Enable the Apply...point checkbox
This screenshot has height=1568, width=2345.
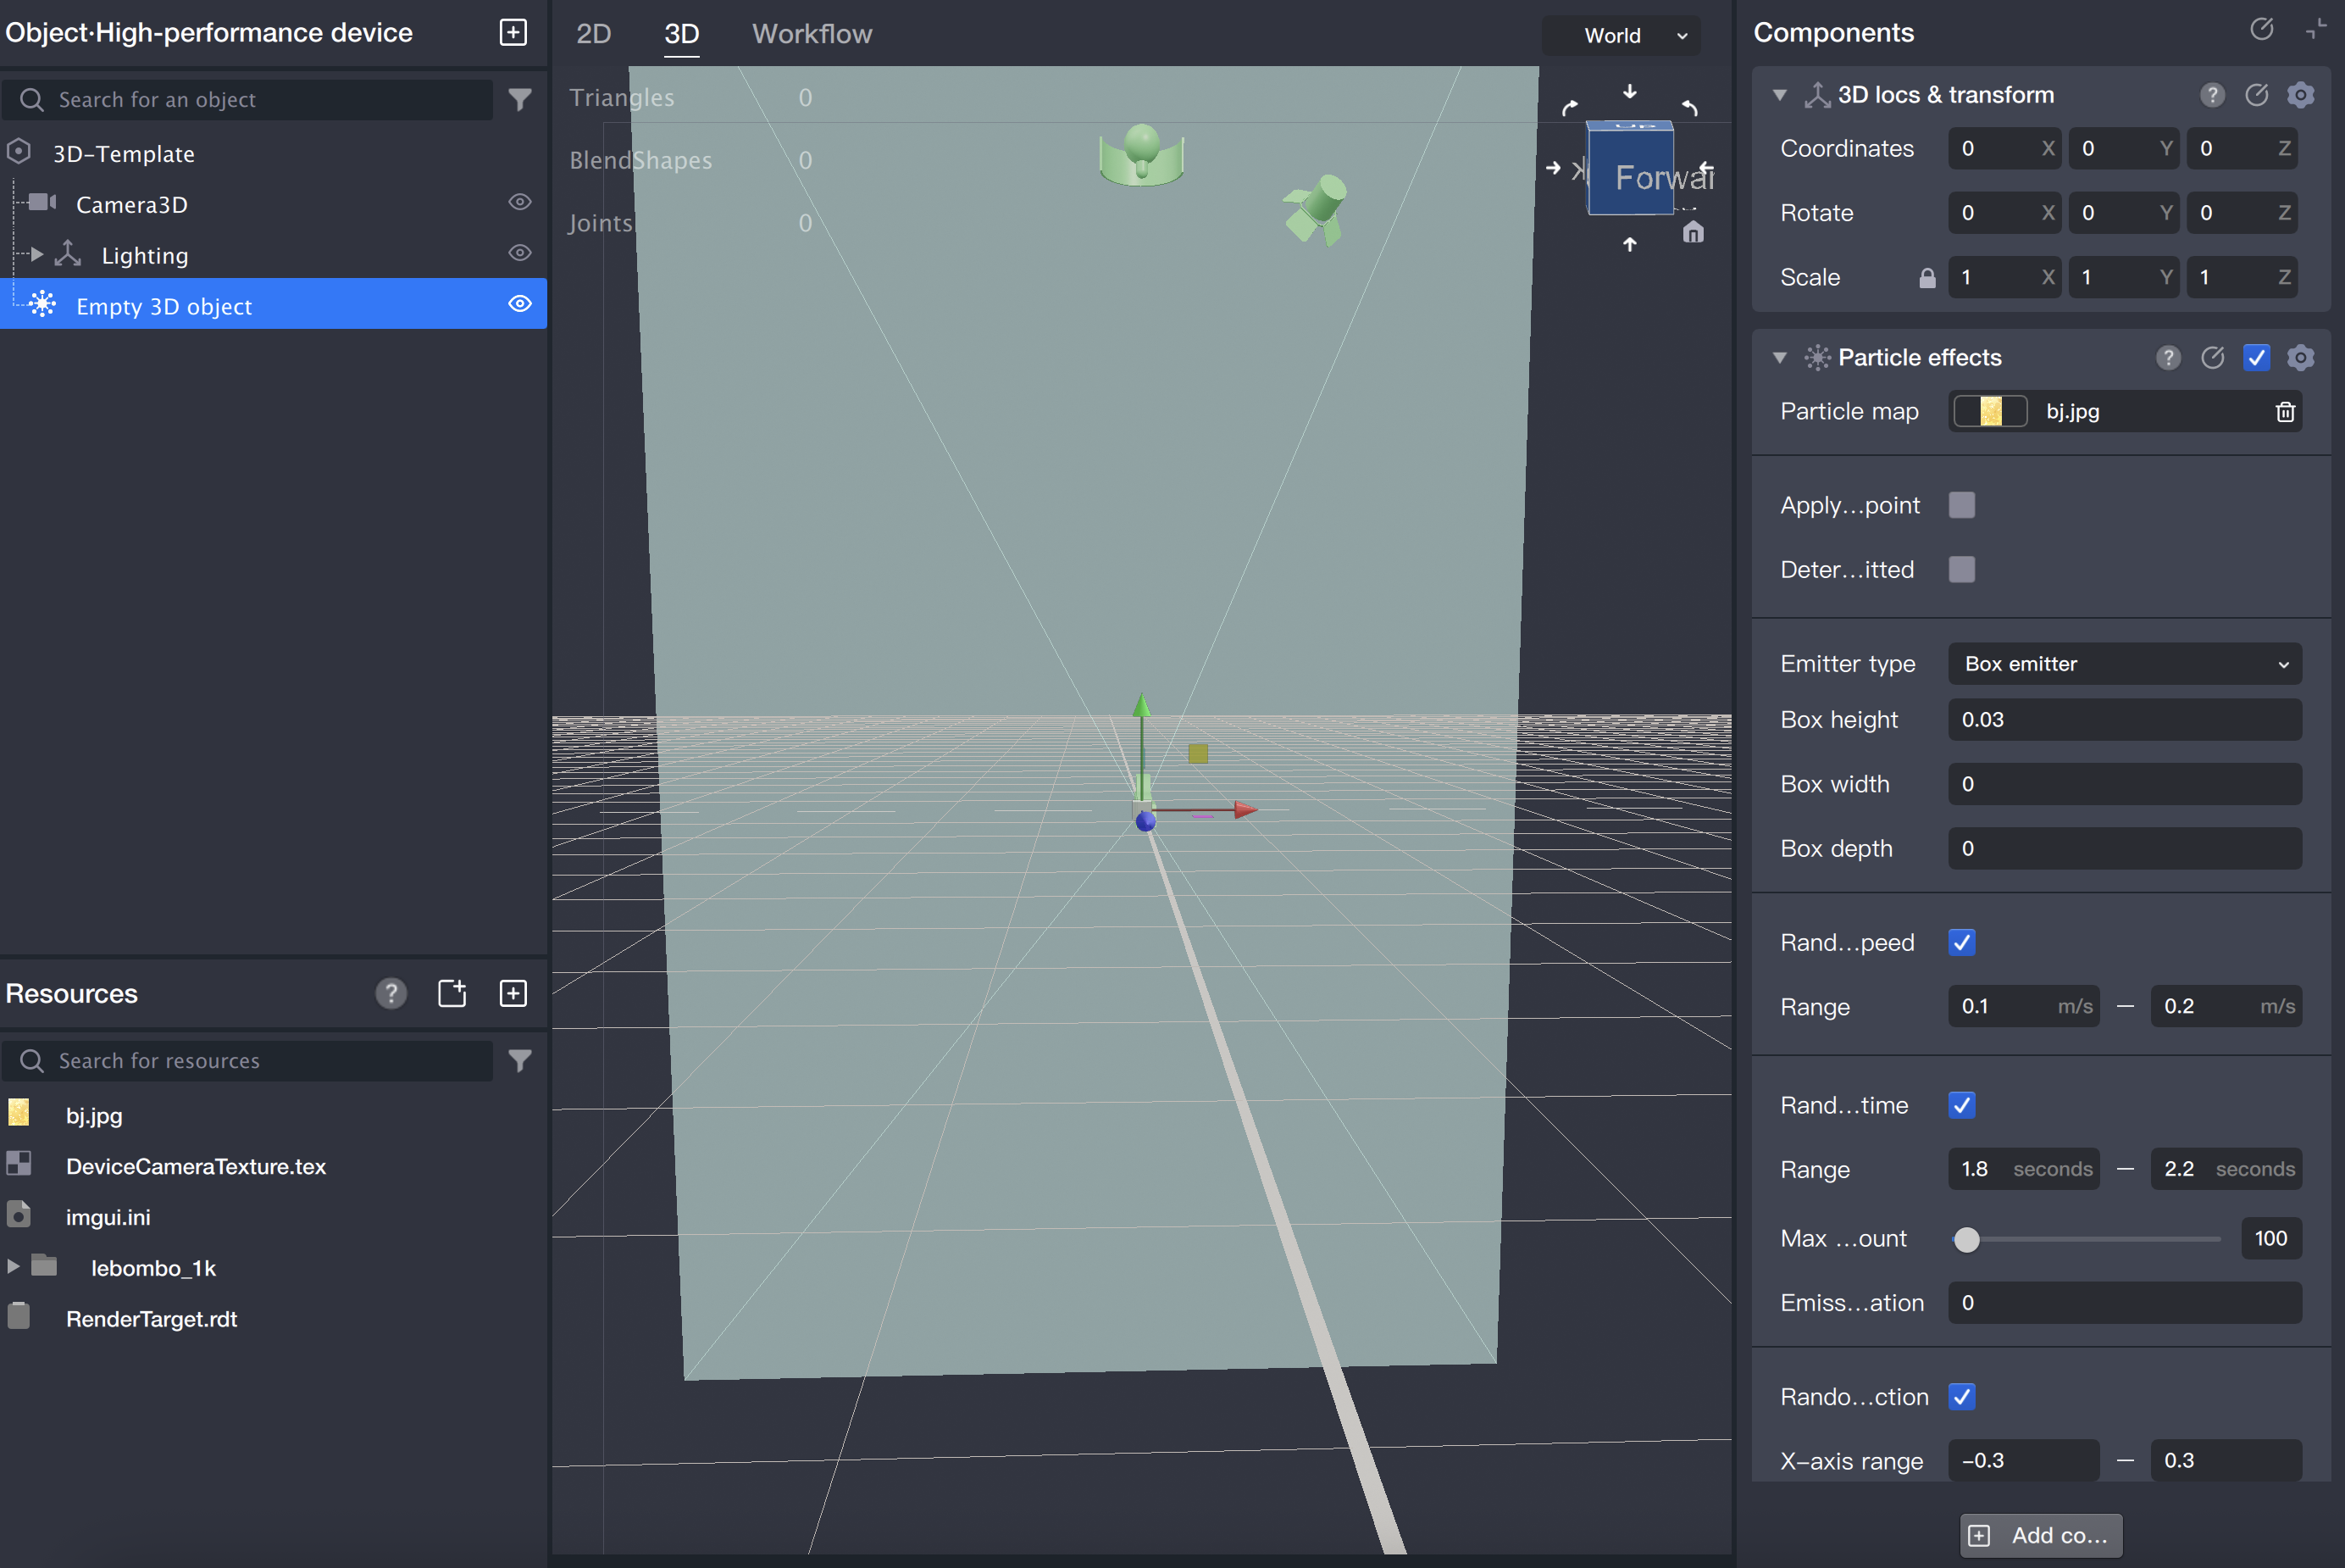(1961, 505)
